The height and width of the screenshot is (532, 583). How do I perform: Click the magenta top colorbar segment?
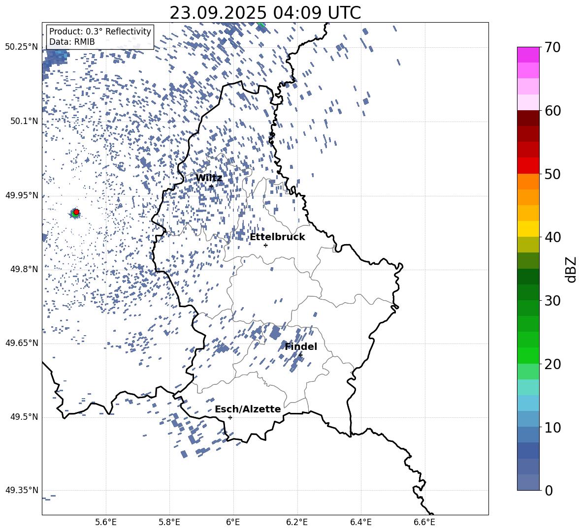528,55
